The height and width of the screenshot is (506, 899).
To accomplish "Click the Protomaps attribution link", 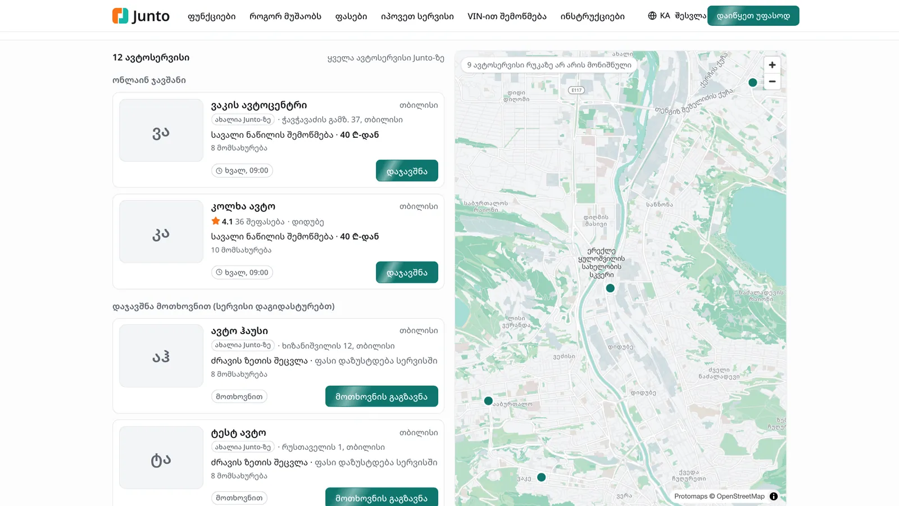I will tap(691, 496).
